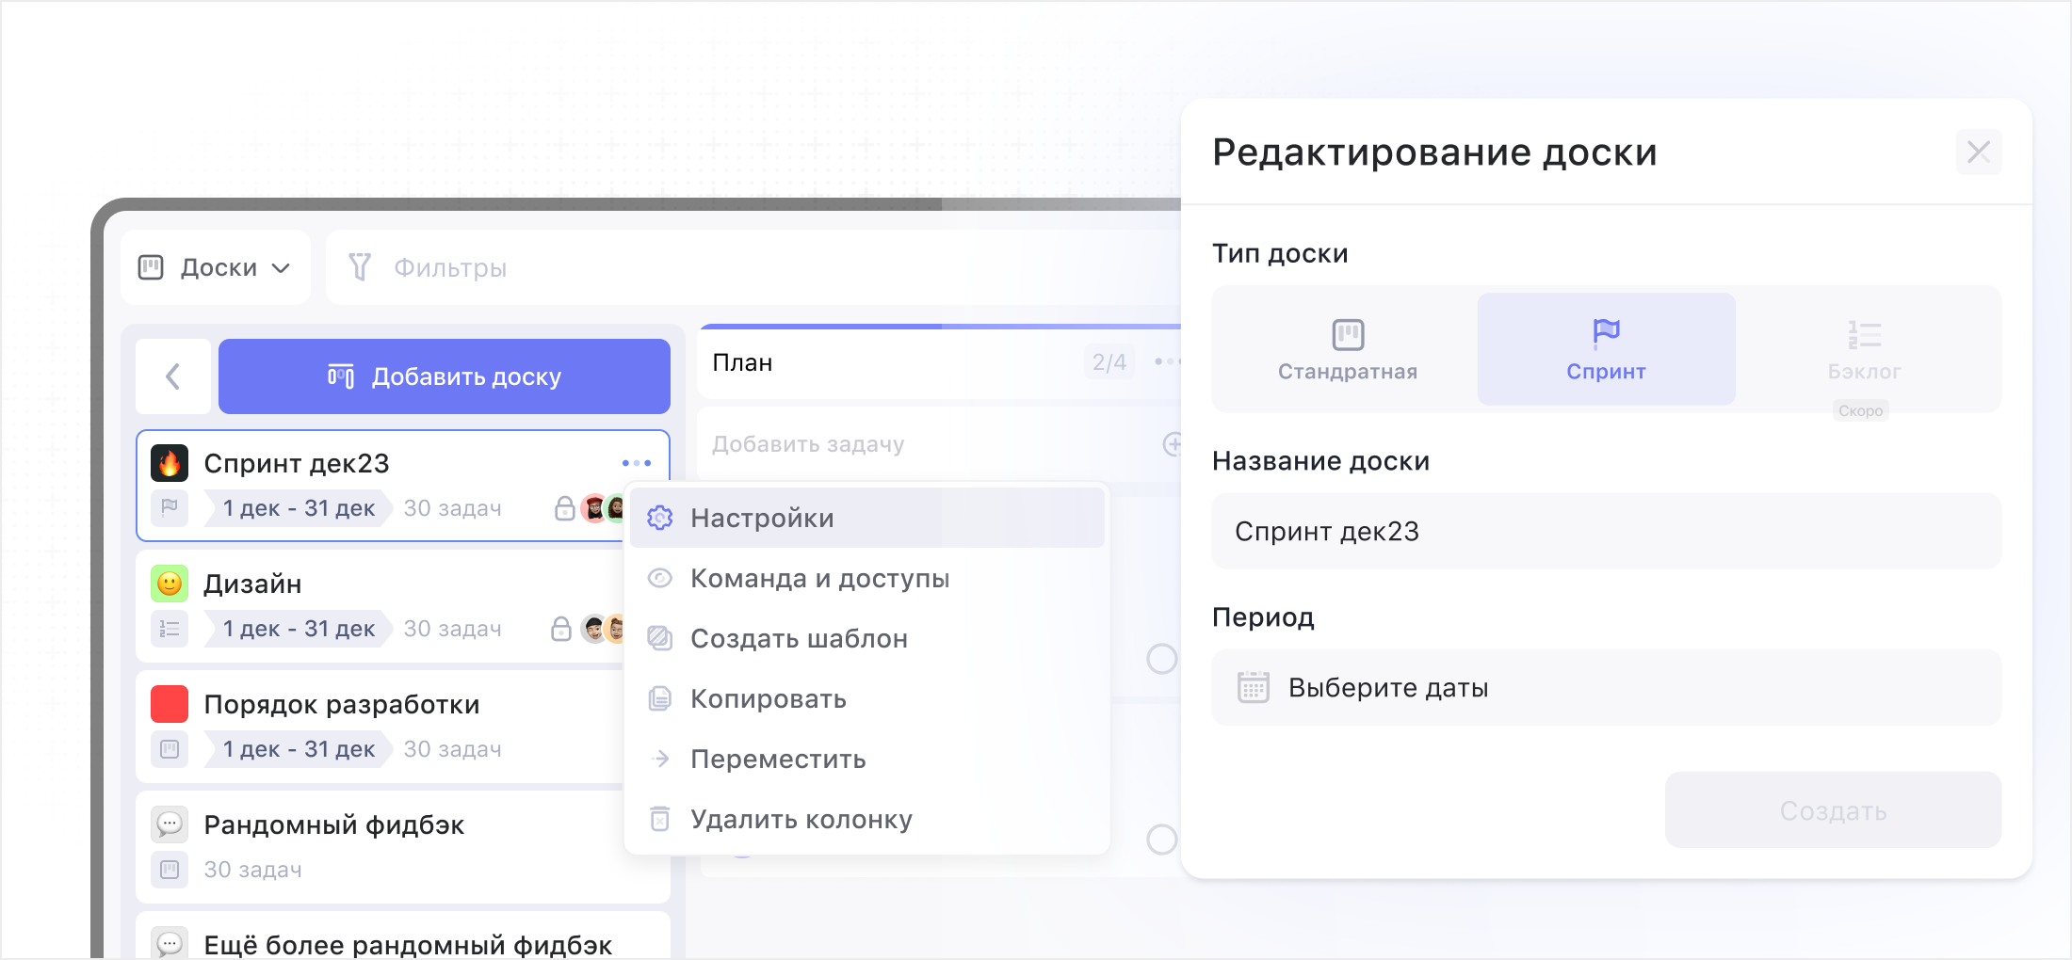Open the ellipsis menu on Спринт дек23
Image resolution: width=2072 pixels, height=960 pixels.
[x=636, y=462]
